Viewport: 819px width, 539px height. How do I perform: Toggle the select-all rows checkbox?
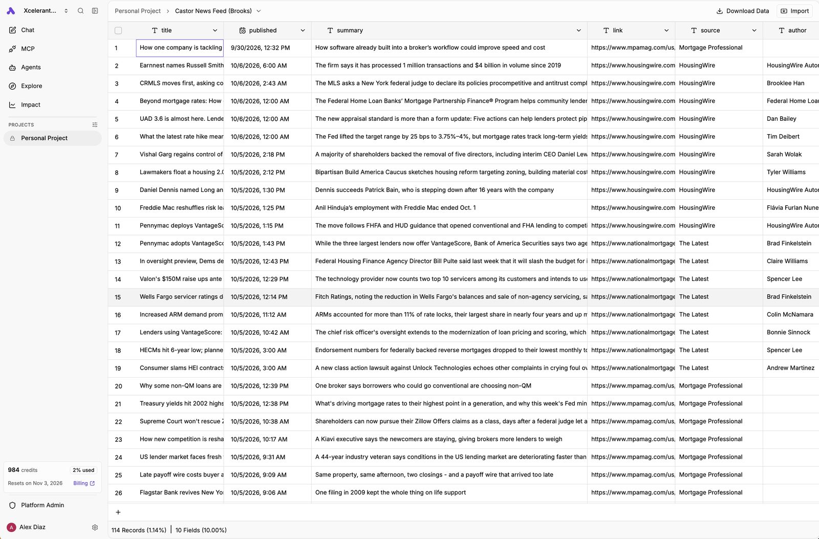click(x=118, y=31)
